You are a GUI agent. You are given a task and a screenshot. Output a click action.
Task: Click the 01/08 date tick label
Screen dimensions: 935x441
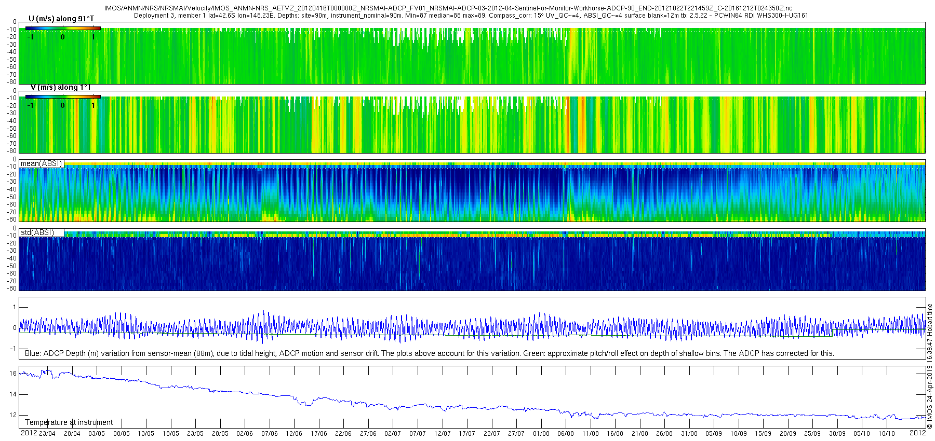pyautogui.click(x=541, y=434)
